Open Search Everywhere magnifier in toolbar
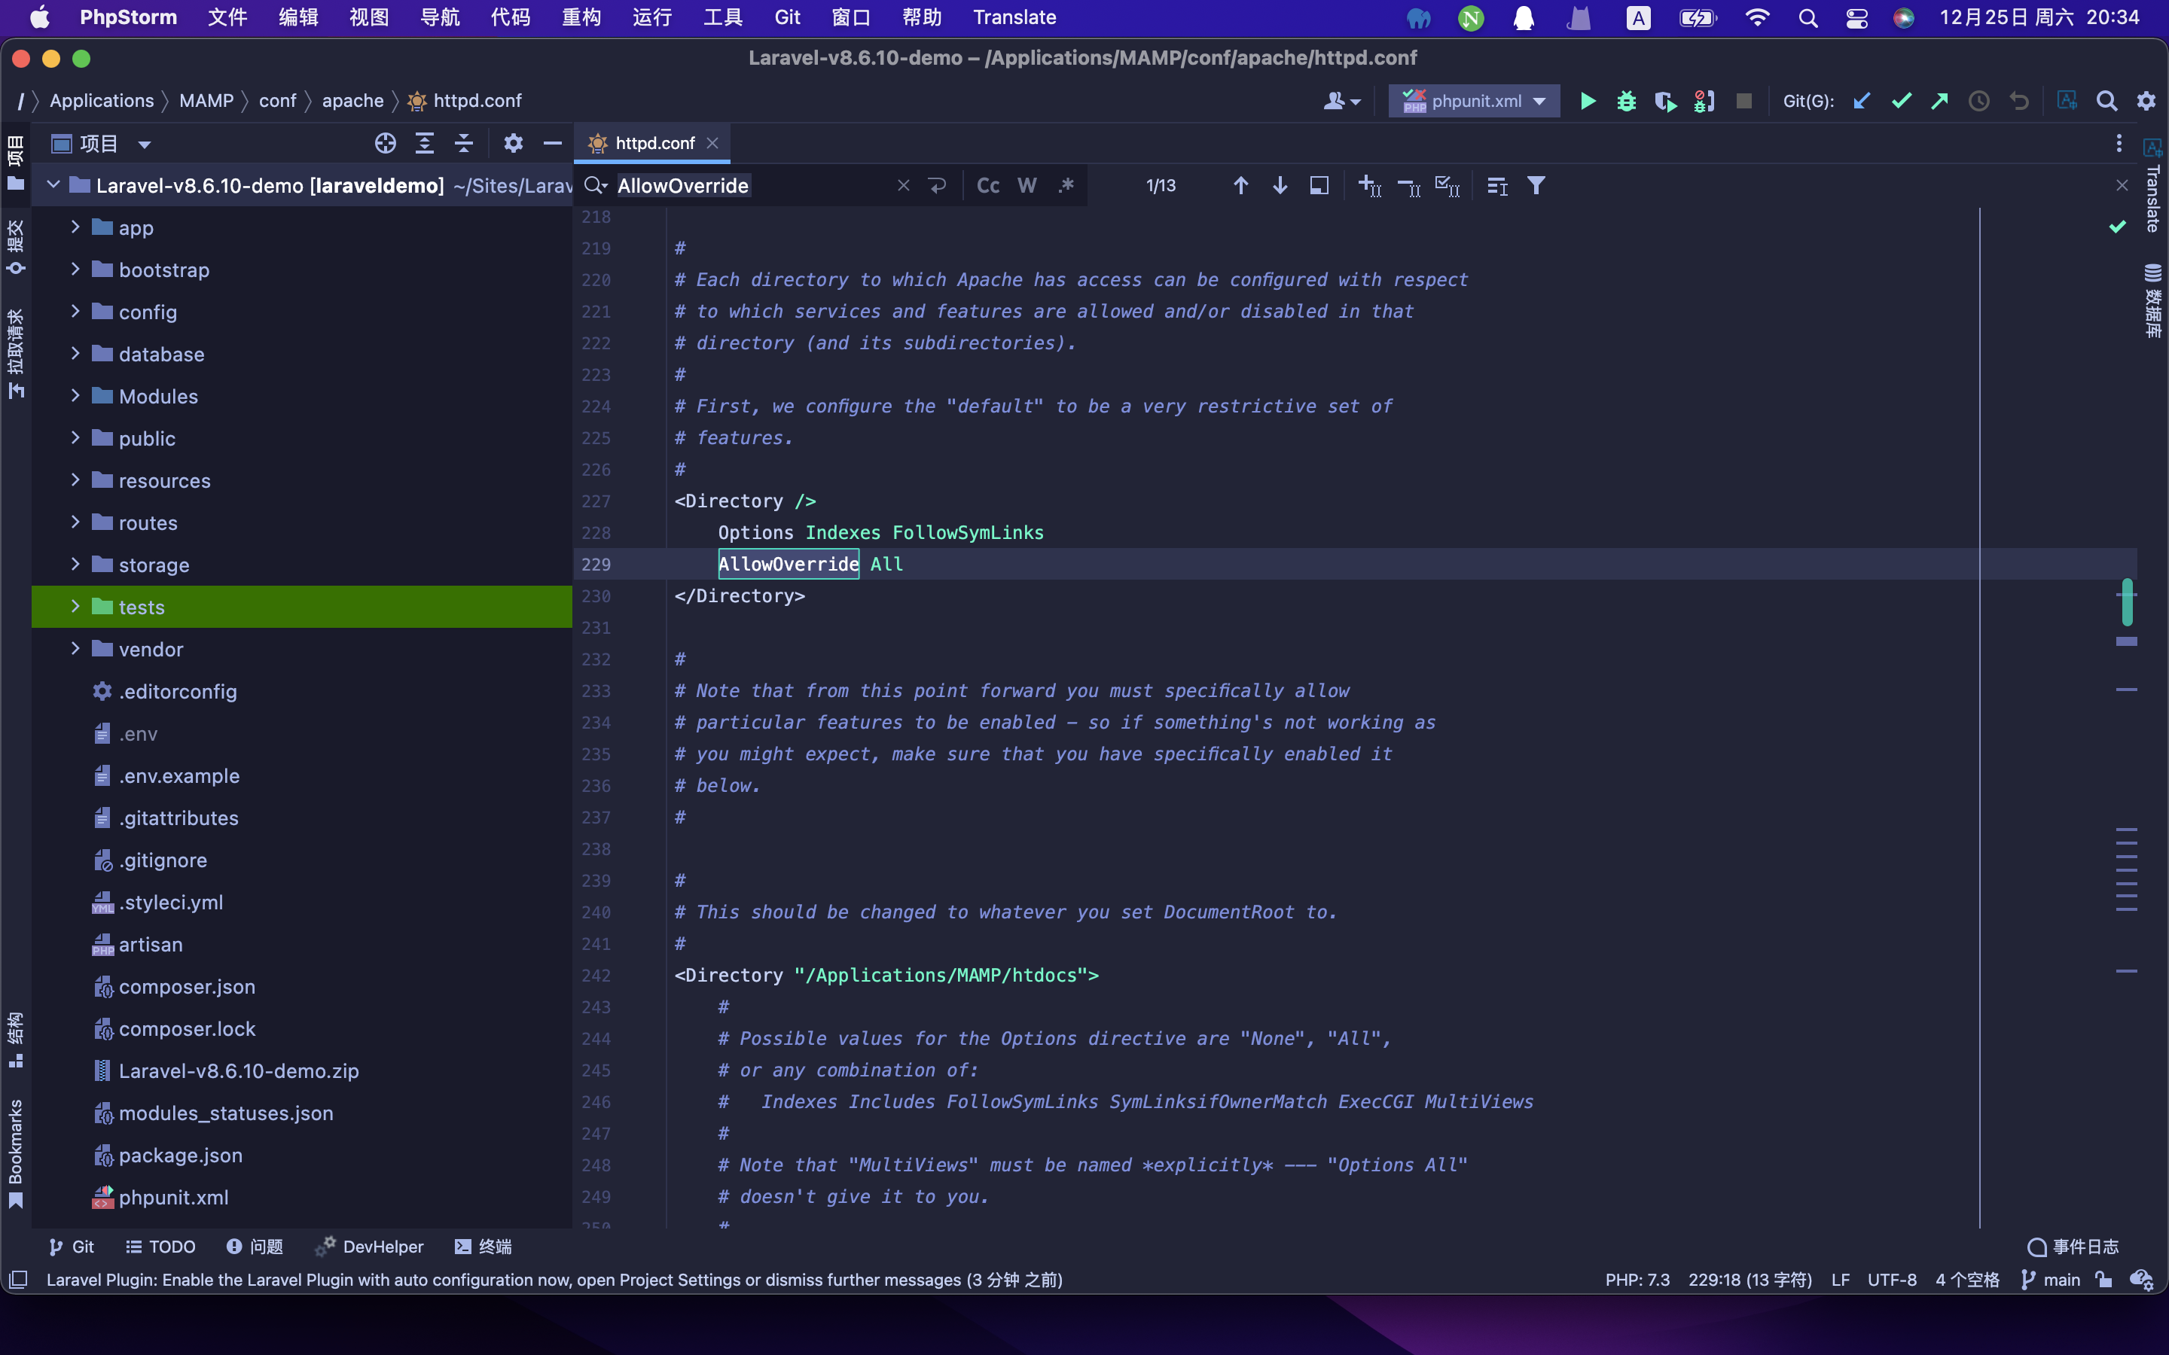The width and height of the screenshot is (2169, 1355). coord(2106,102)
